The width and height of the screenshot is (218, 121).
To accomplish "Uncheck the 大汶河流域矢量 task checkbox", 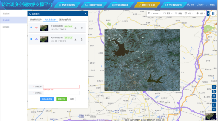I will tap(31, 39).
